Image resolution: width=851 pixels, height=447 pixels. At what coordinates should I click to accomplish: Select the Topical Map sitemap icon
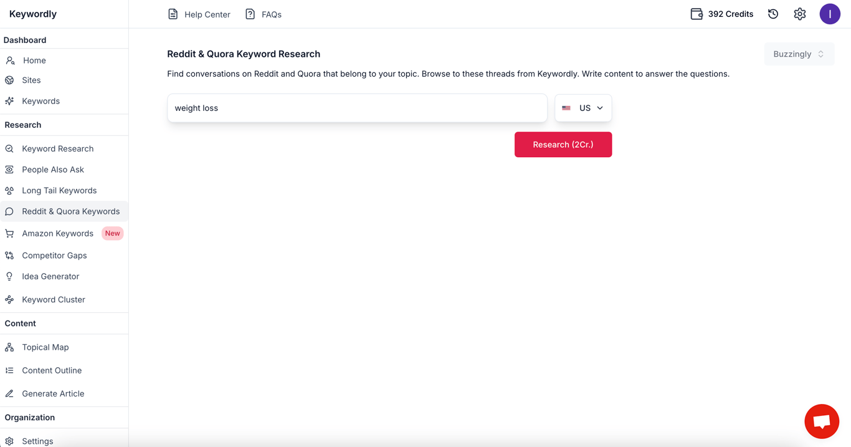click(x=9, y=347)
